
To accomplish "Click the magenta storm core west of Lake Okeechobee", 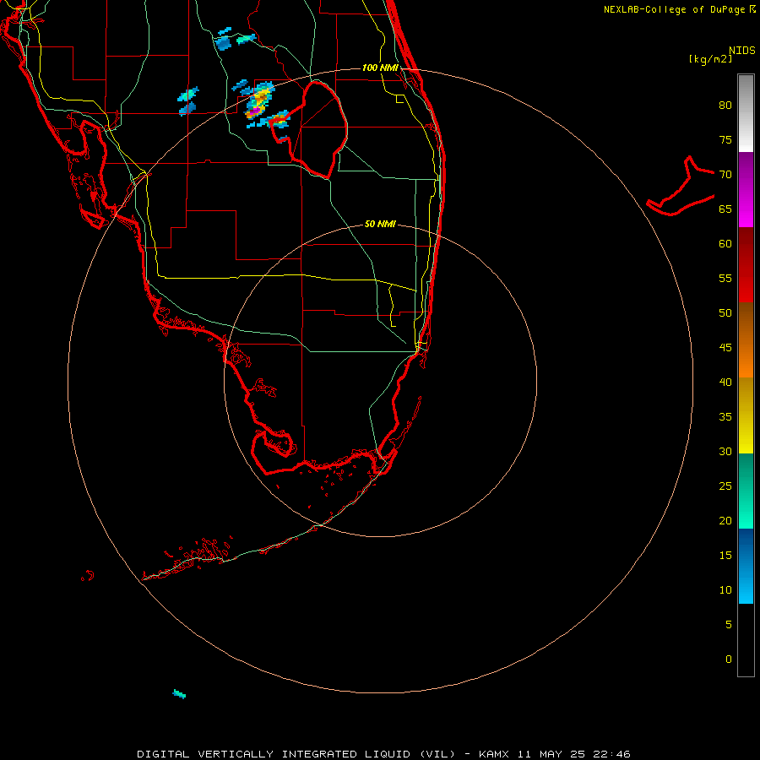I will point(254,111).
